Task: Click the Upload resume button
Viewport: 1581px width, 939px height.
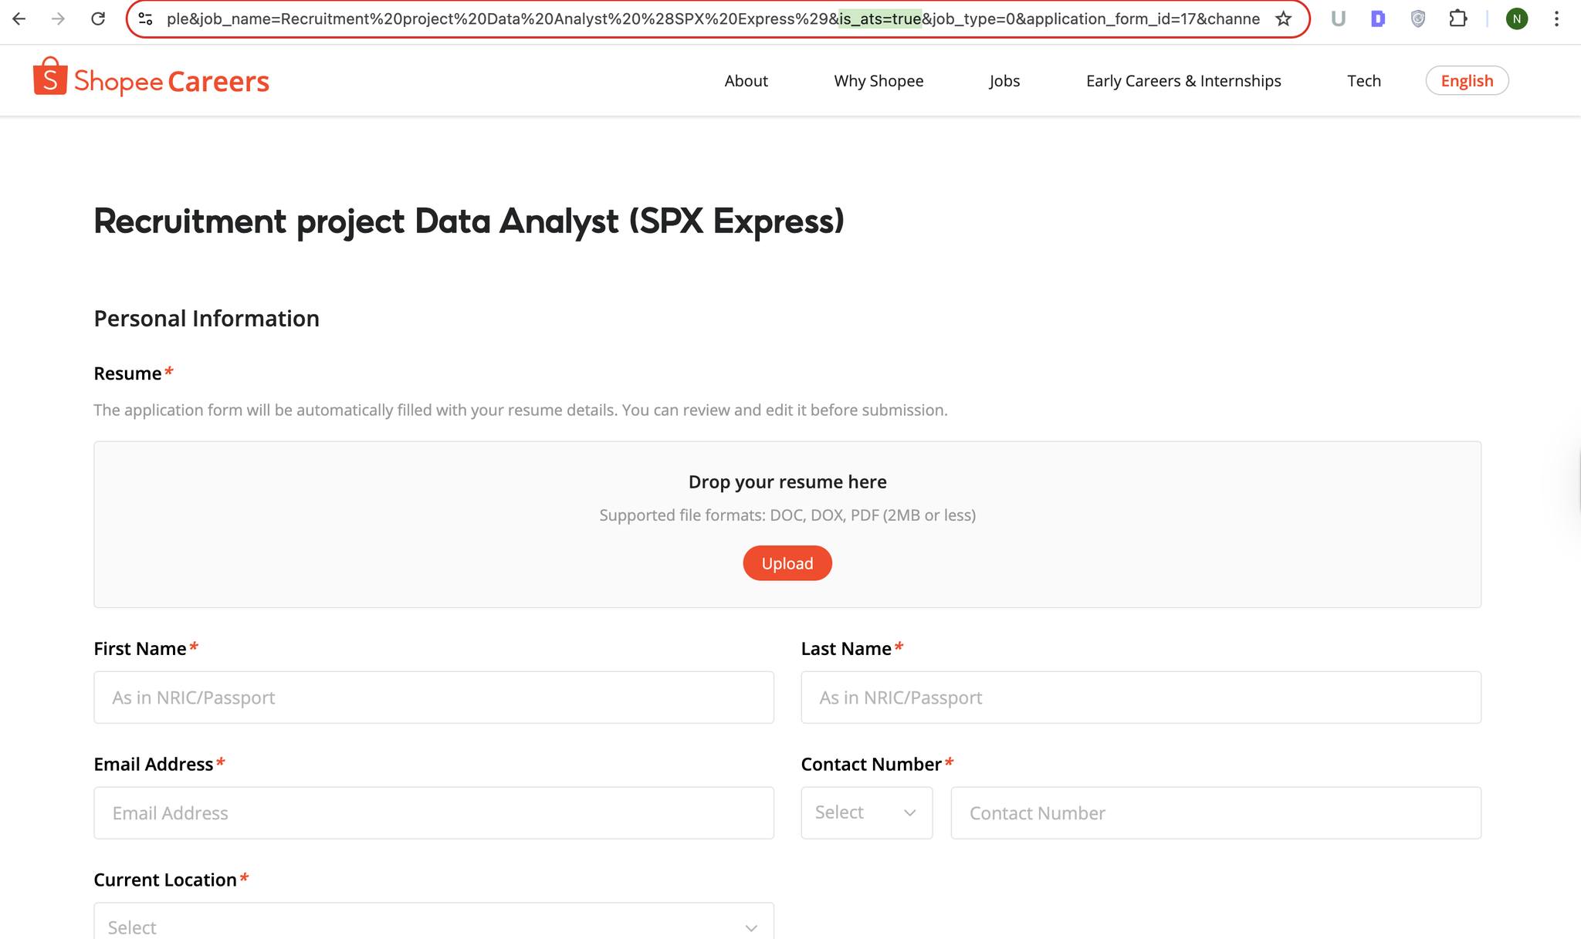Action: coord(787,563)
